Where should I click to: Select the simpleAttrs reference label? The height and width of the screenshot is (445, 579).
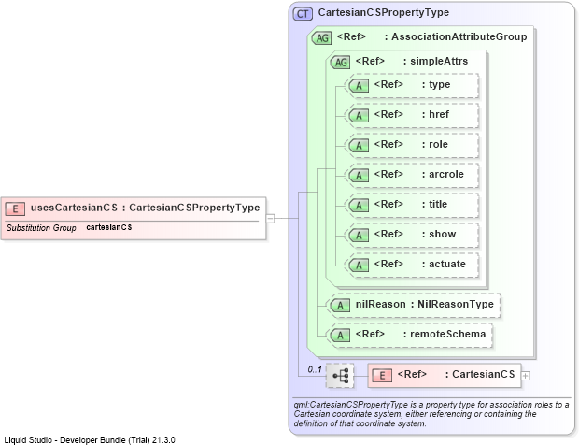[x=411, y=61]
